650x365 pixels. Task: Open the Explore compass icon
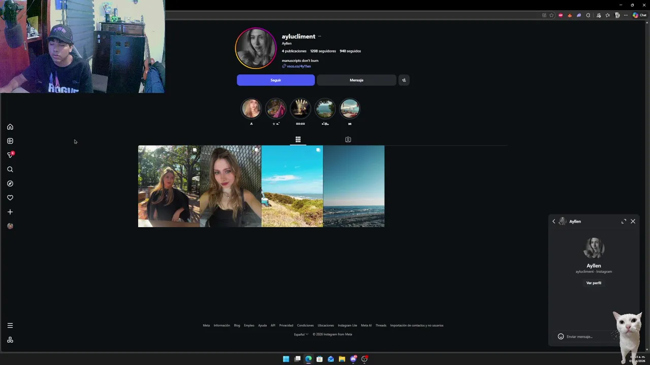10,184
